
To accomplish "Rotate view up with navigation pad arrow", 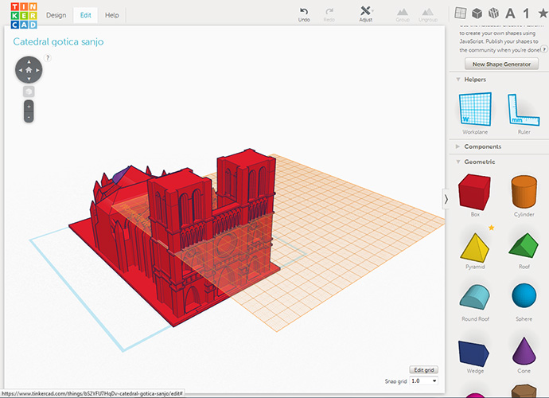I will point(29,61).
